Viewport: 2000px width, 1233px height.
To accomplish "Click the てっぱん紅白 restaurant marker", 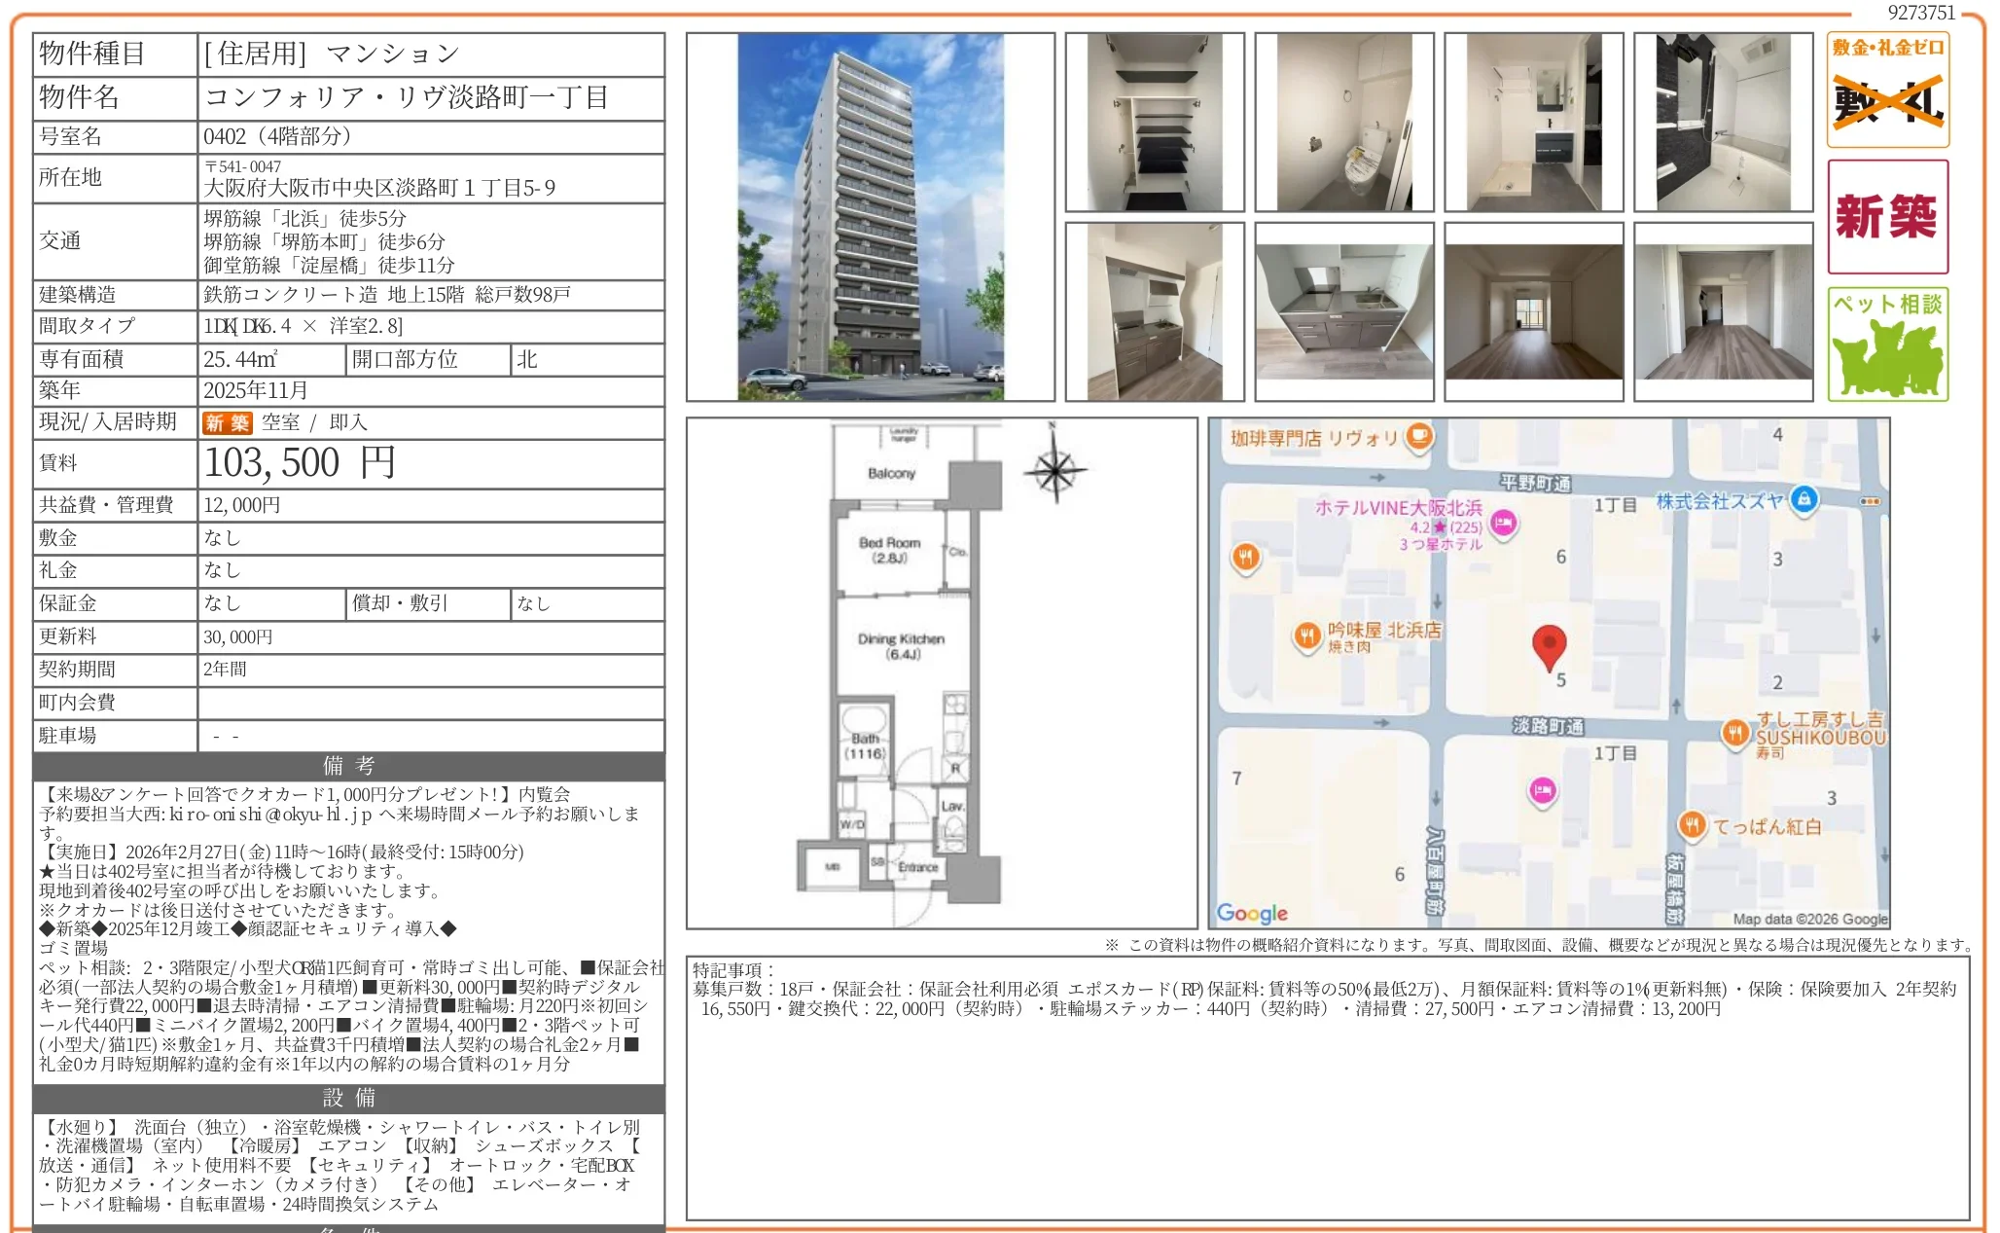I will tap(1692, 825).
